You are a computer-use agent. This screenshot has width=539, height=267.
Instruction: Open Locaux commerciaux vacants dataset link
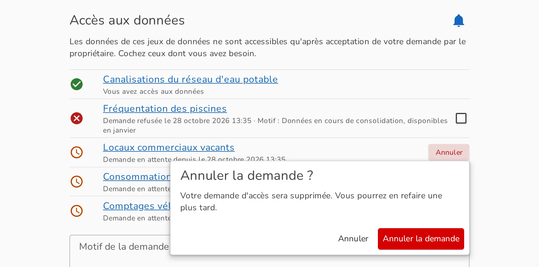(x=169, y=147)
